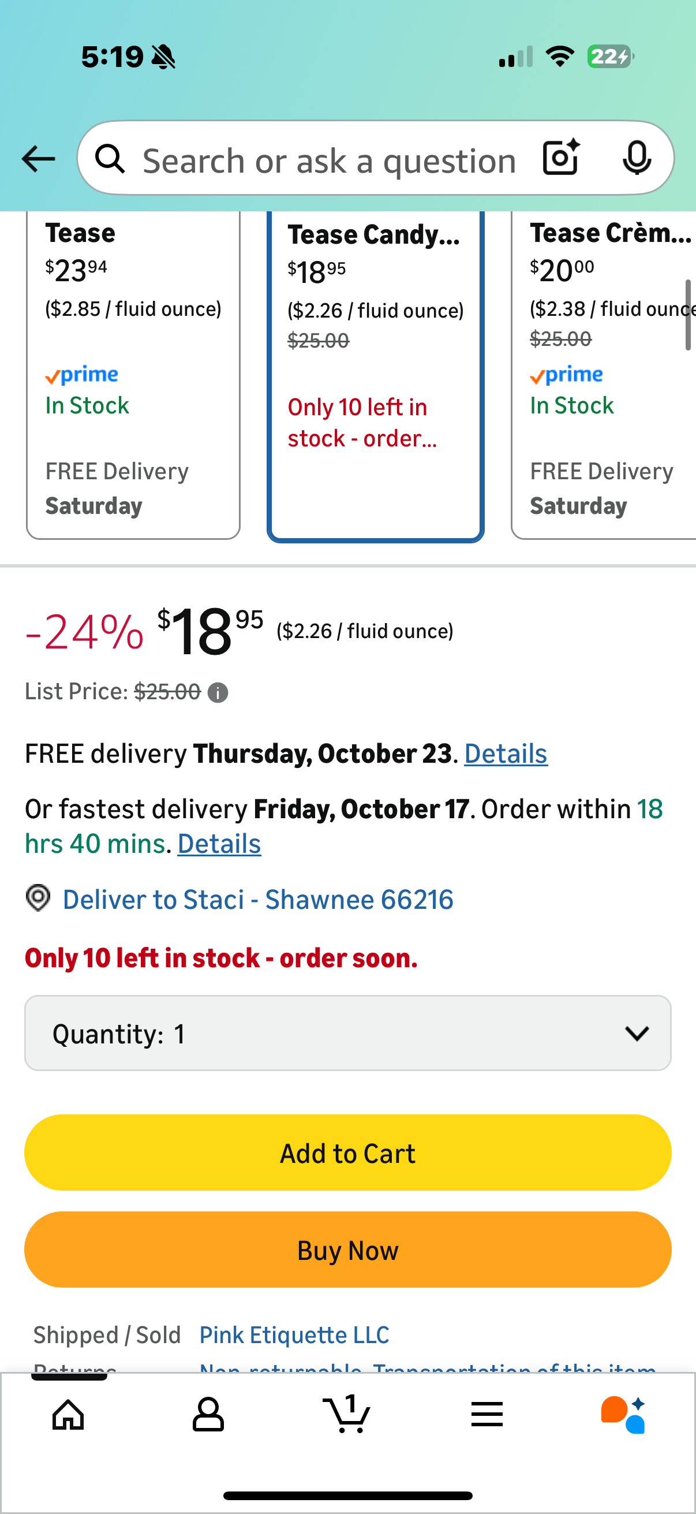The height and width of the screenshot is (1514, 696).
Task: Open the hamburger menu tab
Action: pyautogui.click(x=487, y=1414)
